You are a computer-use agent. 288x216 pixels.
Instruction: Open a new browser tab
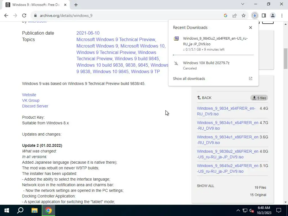click(76, 5)
